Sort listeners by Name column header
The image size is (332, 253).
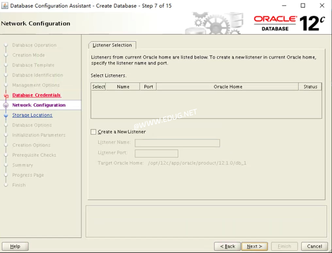tap(123, 87)
